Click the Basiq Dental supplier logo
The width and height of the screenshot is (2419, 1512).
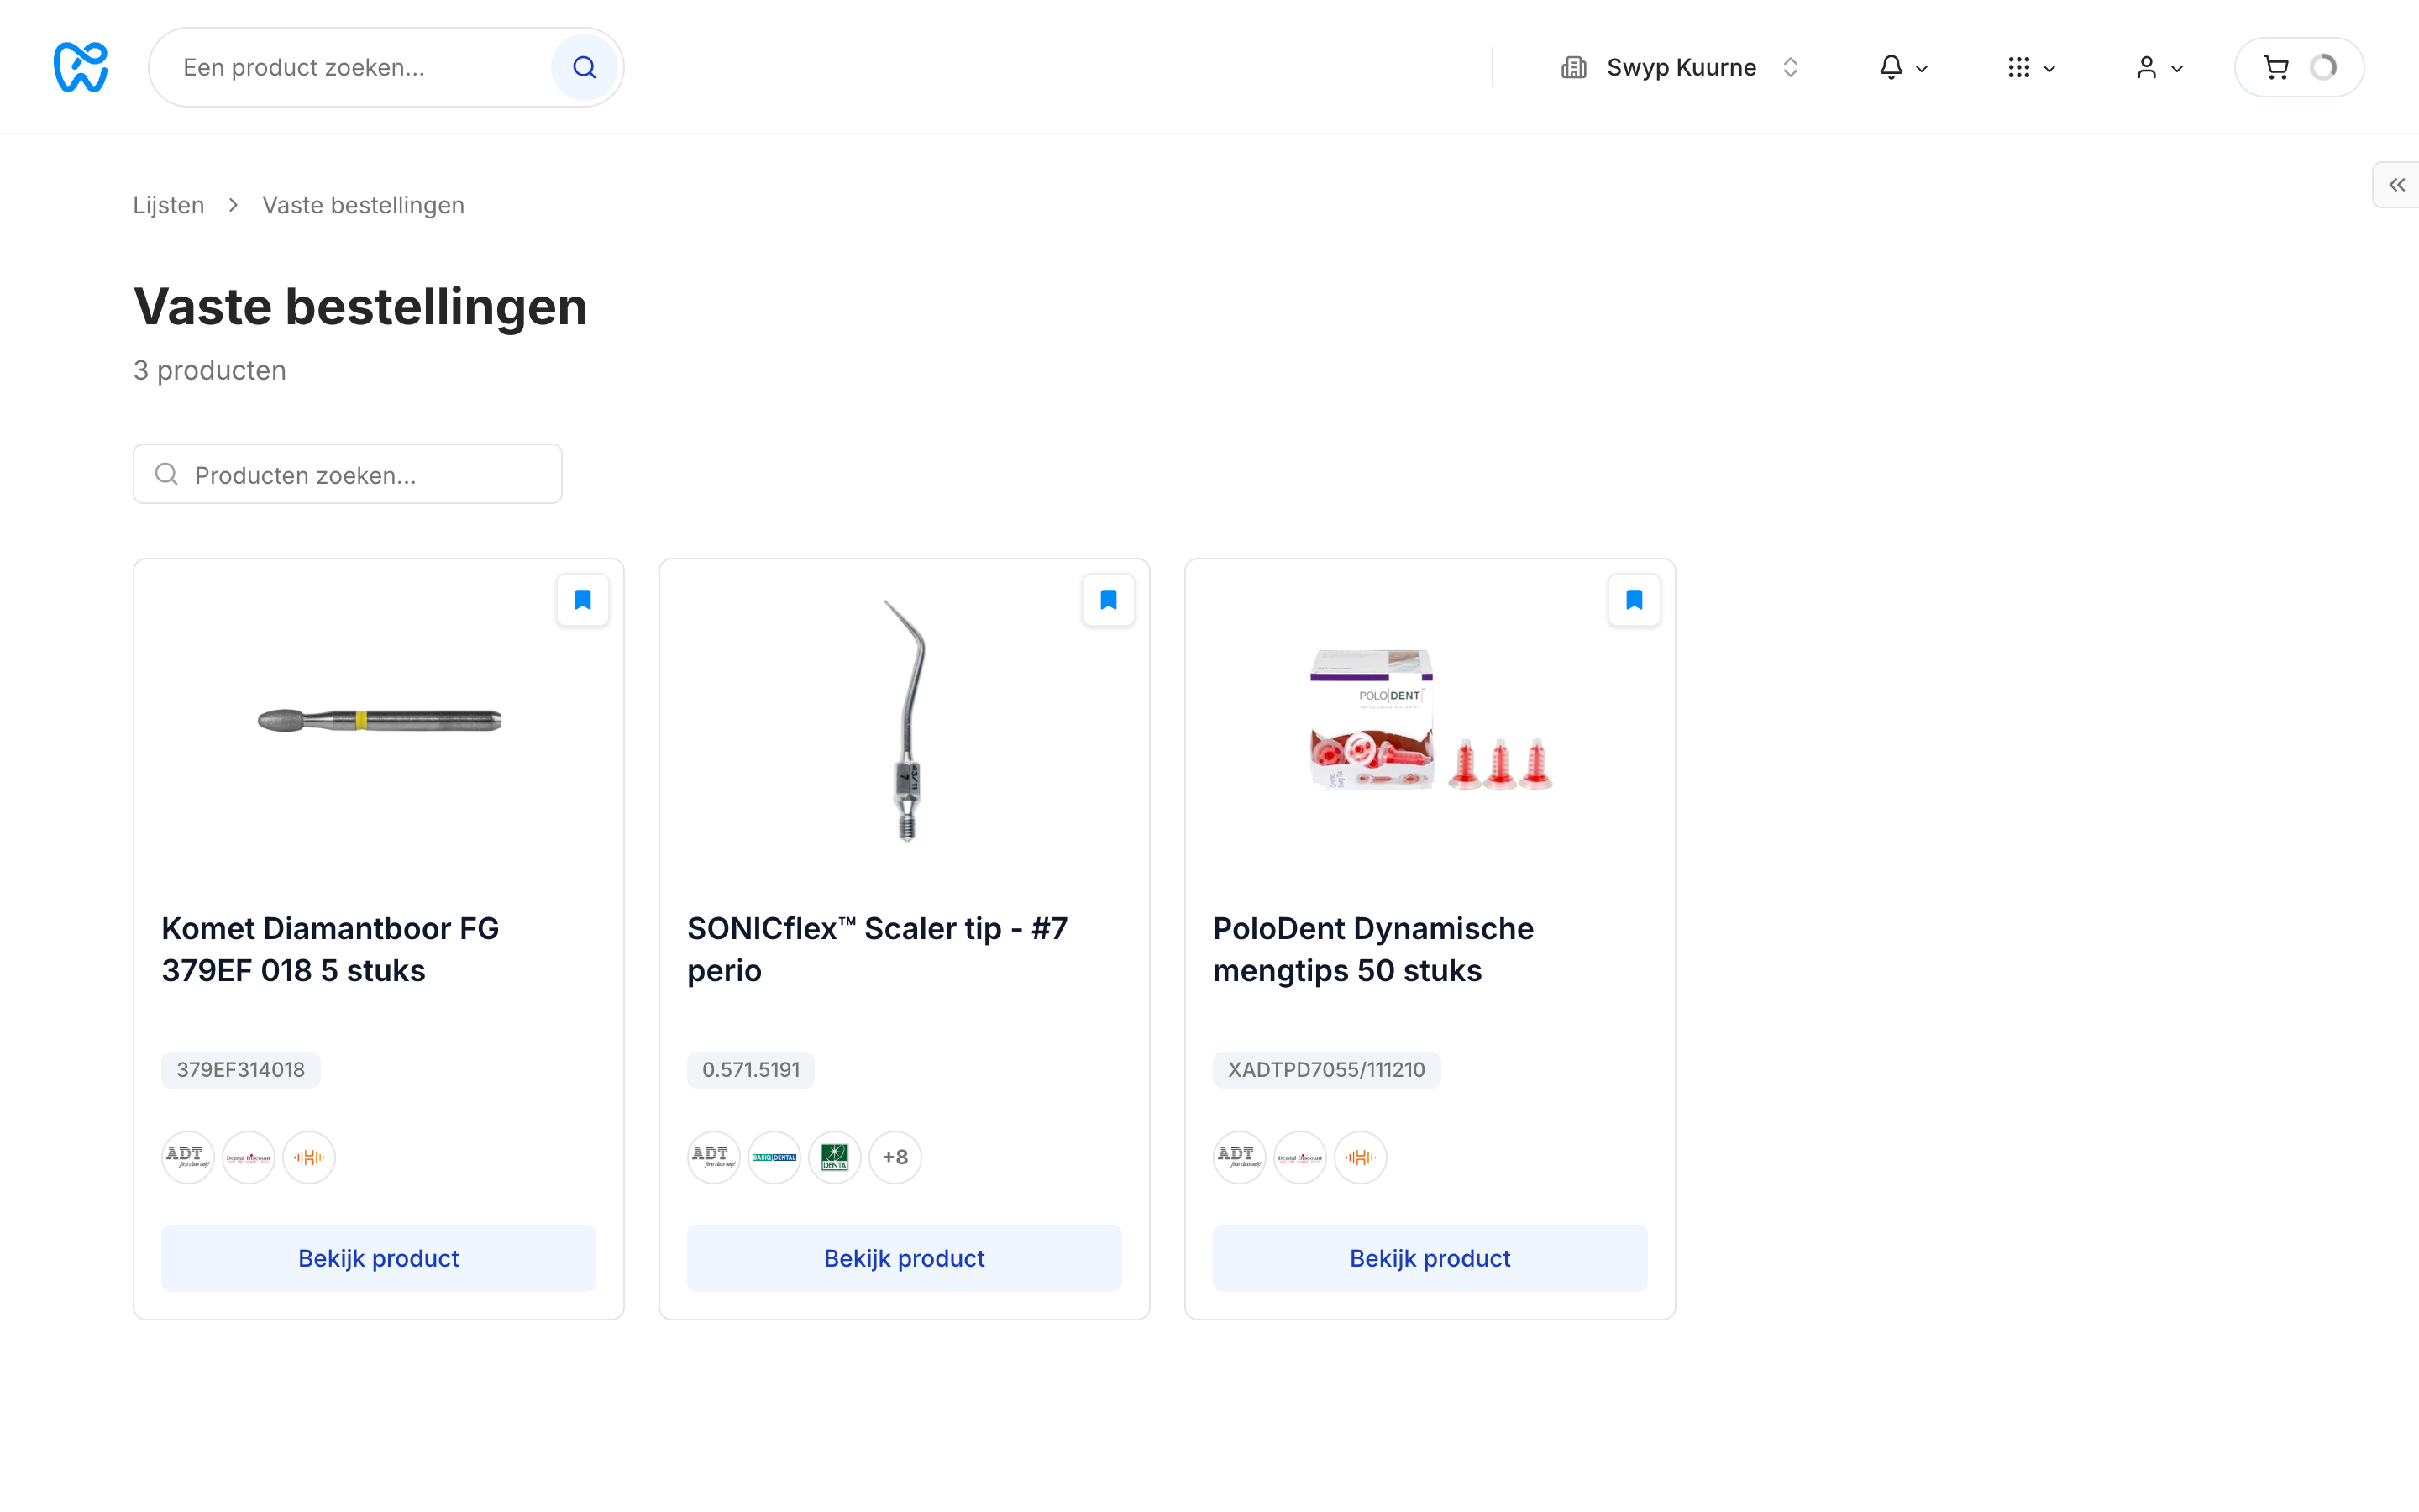(774, 1157)
